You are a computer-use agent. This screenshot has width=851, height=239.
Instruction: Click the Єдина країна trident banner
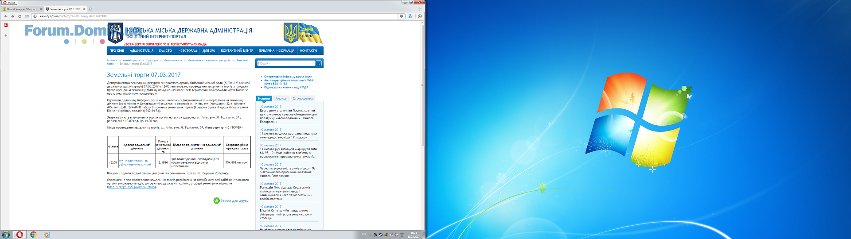pos(303,33)
